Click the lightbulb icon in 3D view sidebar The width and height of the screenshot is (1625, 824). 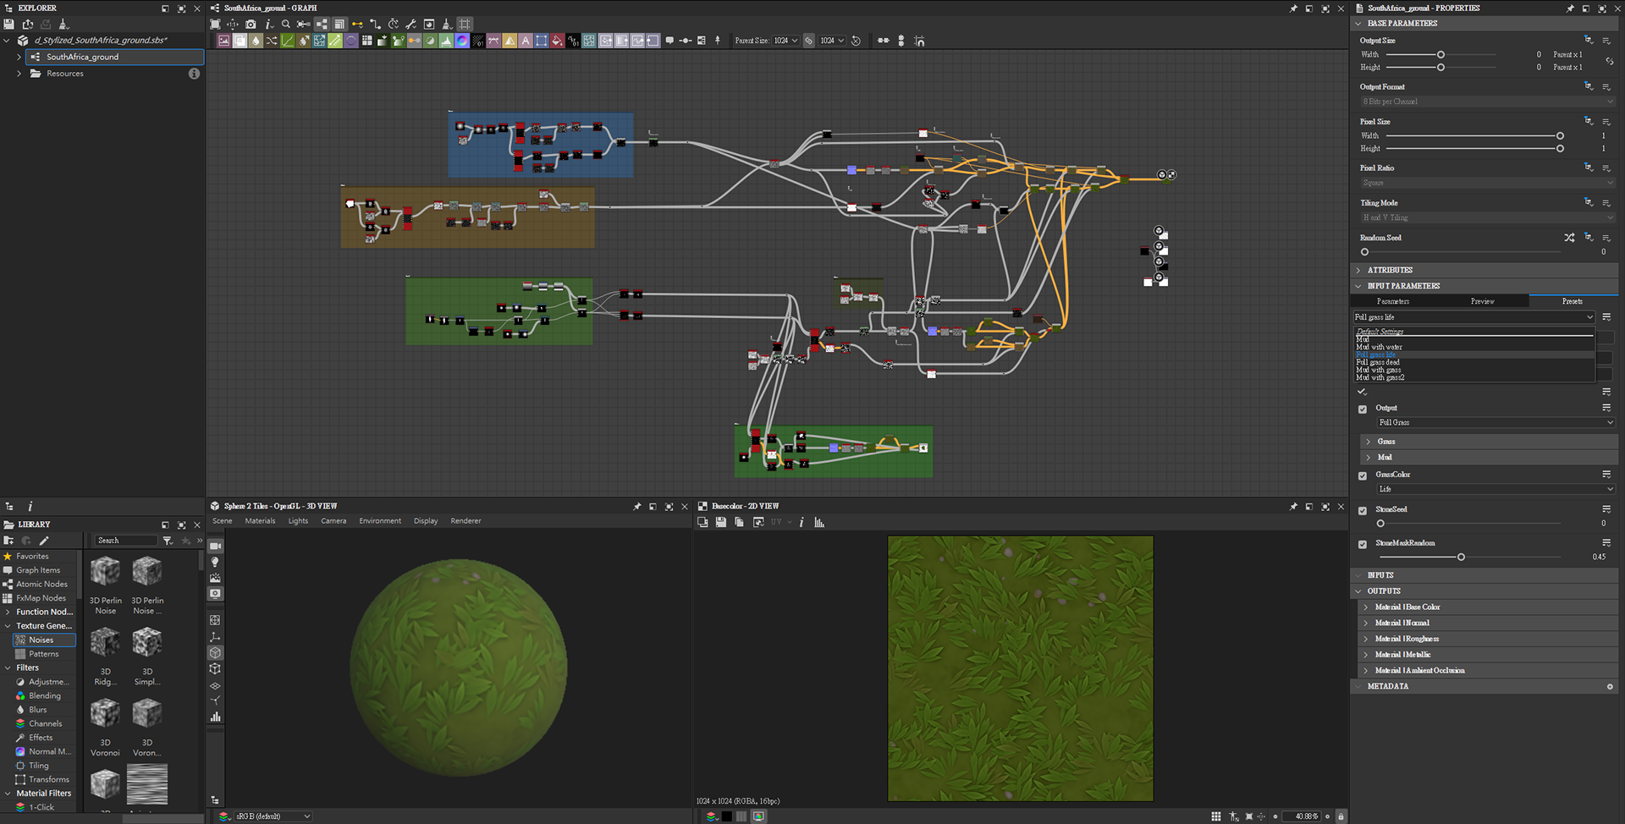click(x=215, y=563)
